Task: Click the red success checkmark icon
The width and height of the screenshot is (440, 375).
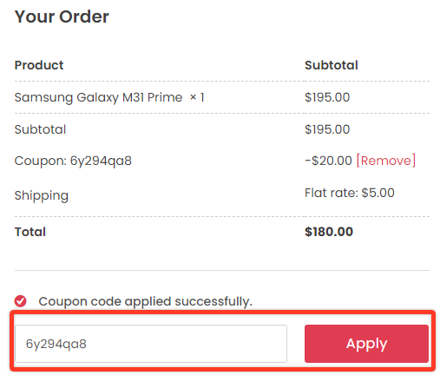Action: [20, 301]
